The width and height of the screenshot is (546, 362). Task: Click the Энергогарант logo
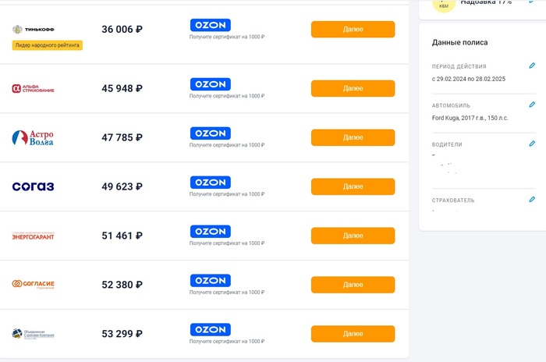click(x=34, y=236)
